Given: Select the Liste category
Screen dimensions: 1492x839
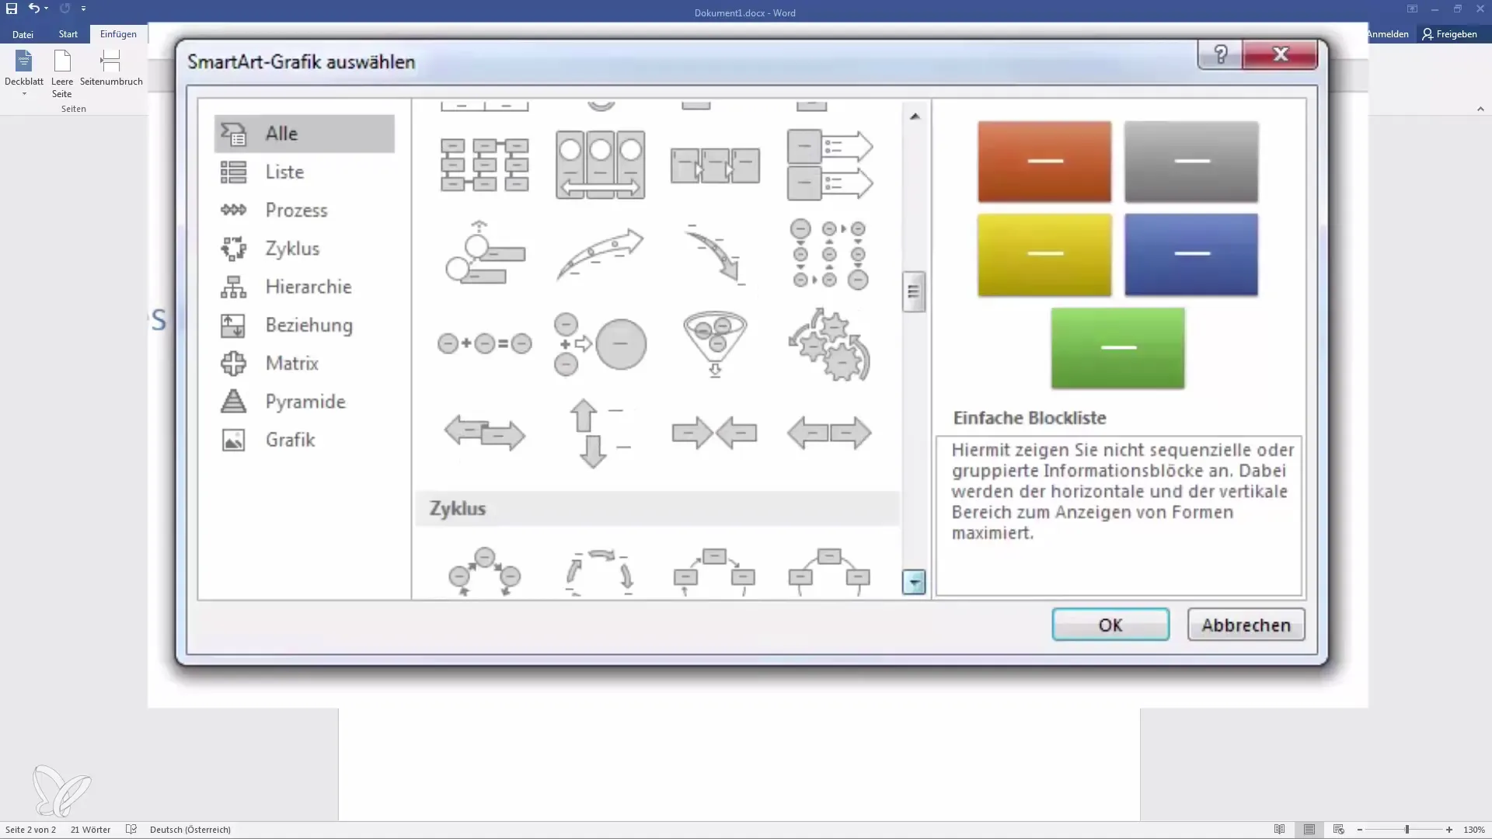Looking at the screenshot, I should click(305, 172).
